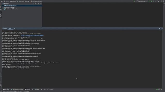Open the support.apple.com link in terminal
165x92 pixels.
click(x=32, y=36)
